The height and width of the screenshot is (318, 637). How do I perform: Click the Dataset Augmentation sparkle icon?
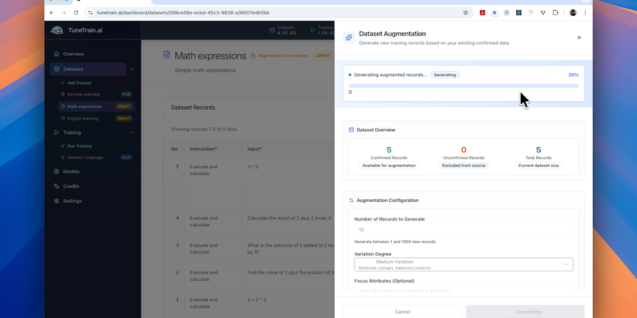click(349, 38)
